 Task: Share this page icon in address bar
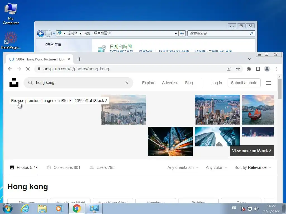[x=229, y=69]
